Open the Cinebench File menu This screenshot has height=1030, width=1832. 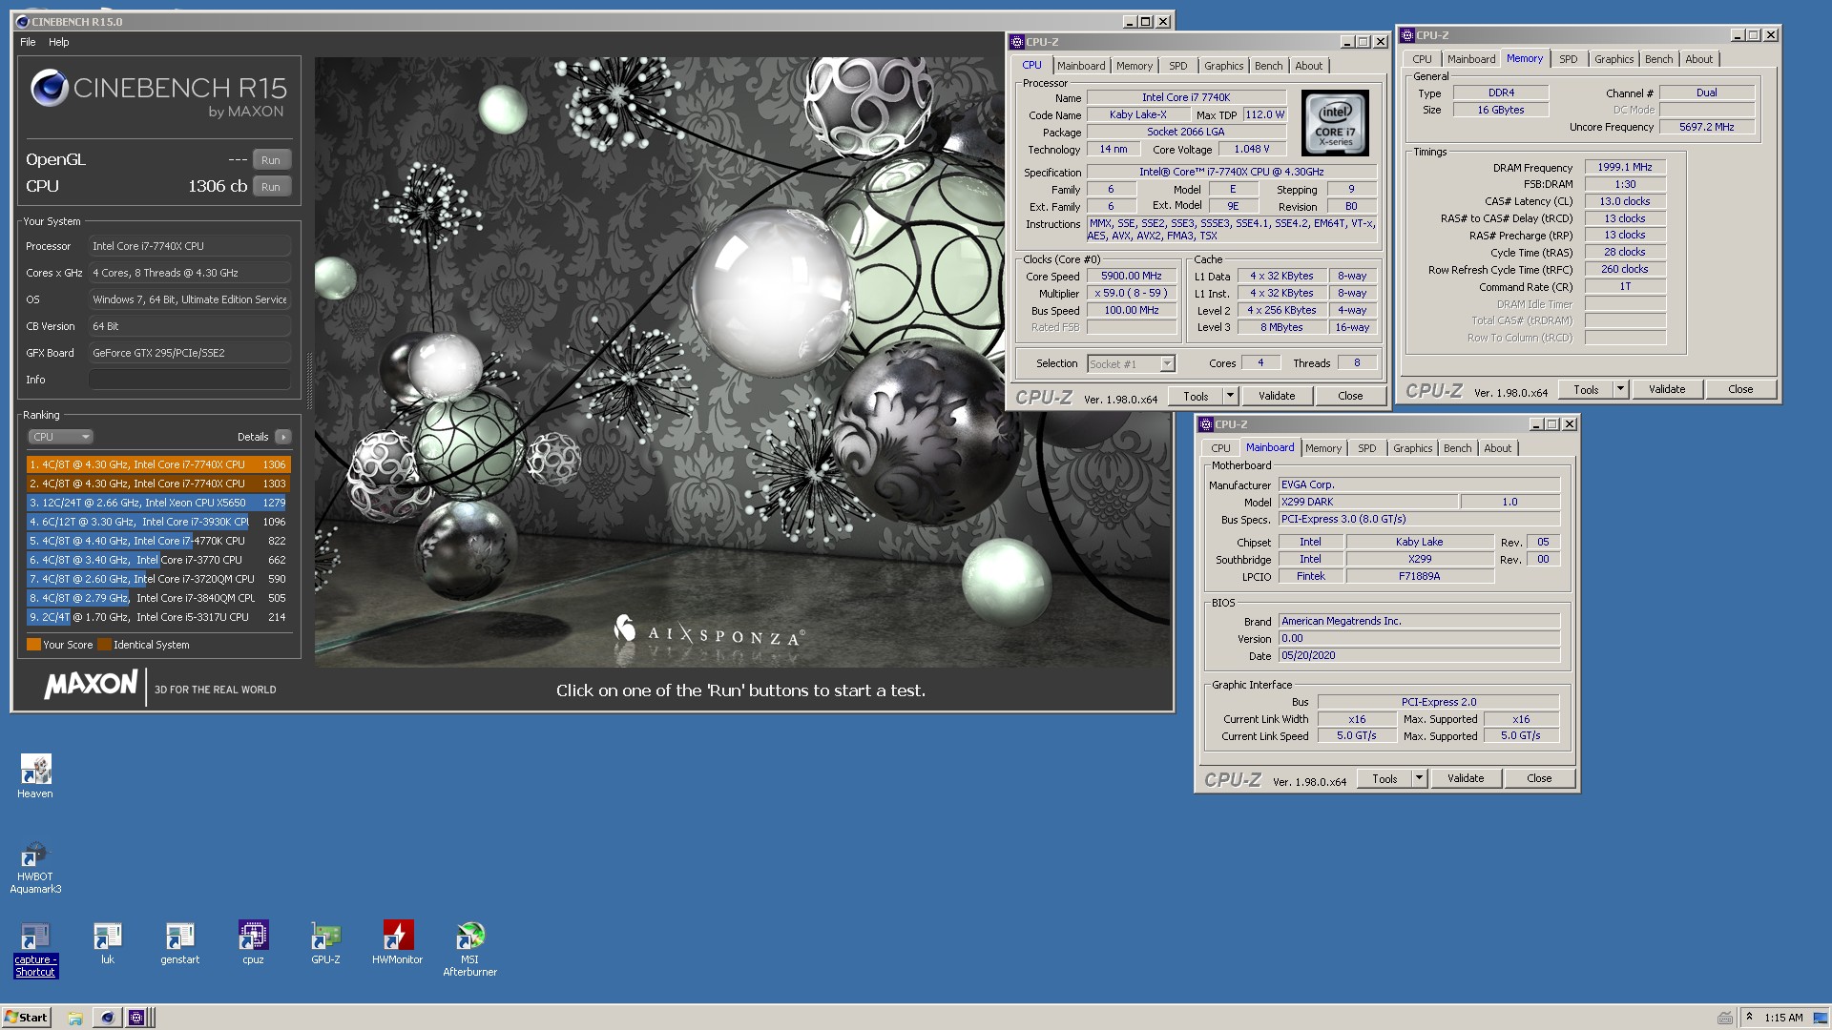tap(28, 42)
